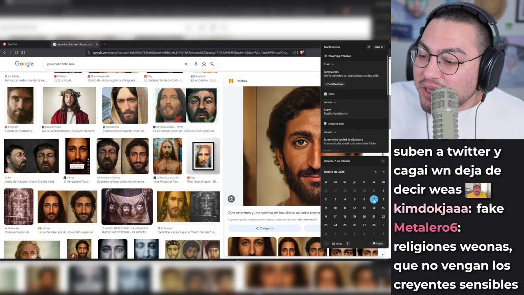The height and width of the screenshot is (295, 524).
Task: Decrease focus time with minus button
Action: coord(326,243)
